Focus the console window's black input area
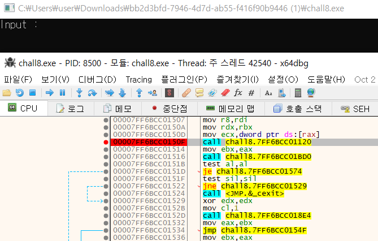The height and width of the screenshot is (241, 378). click(189, 36)
